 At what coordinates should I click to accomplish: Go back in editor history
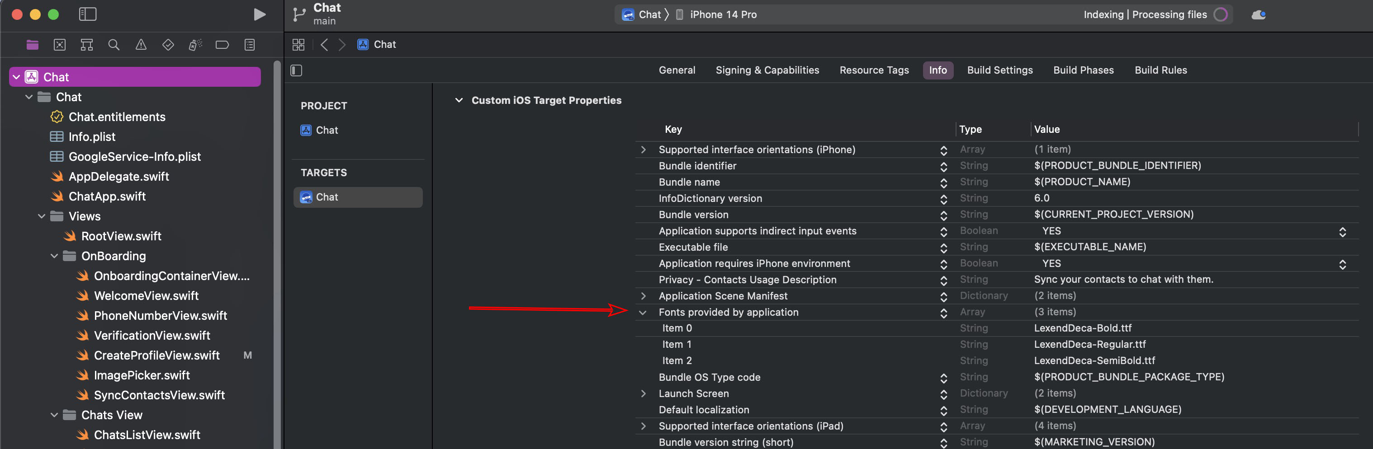click(324, 45)
